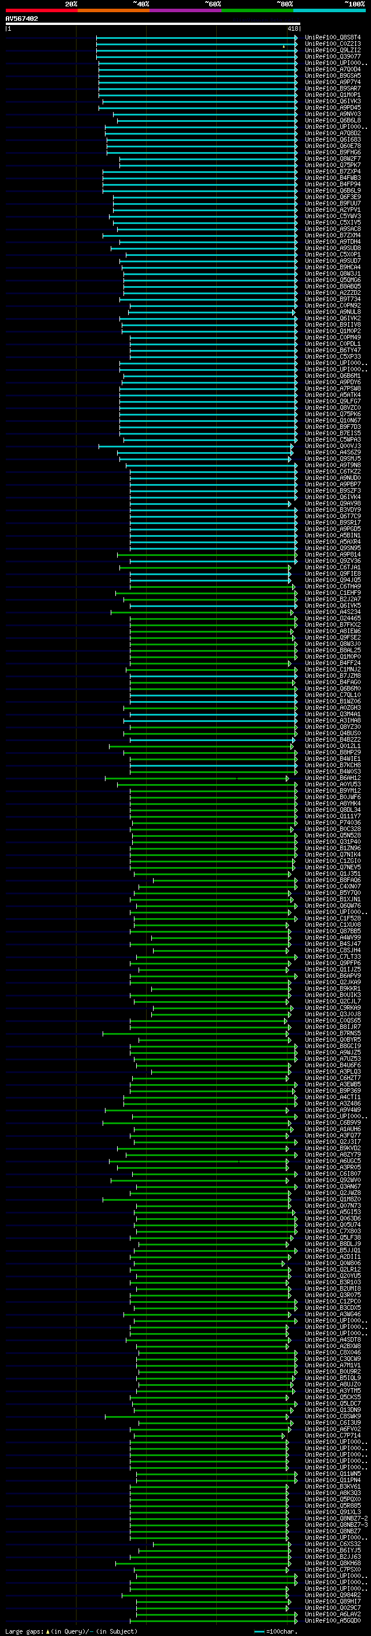Viewport: 371px width, 1636px height.
Task: Click hit label UniRef100_P74036
Action: pos(332,823)
